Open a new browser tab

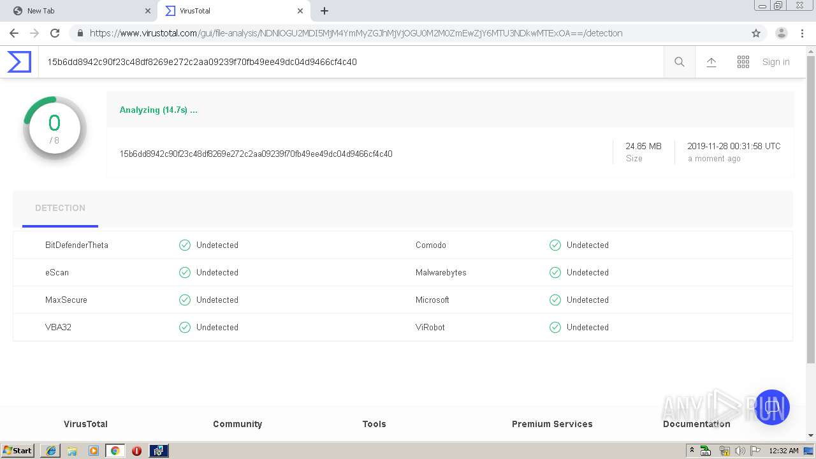click(x=324, y=11)
